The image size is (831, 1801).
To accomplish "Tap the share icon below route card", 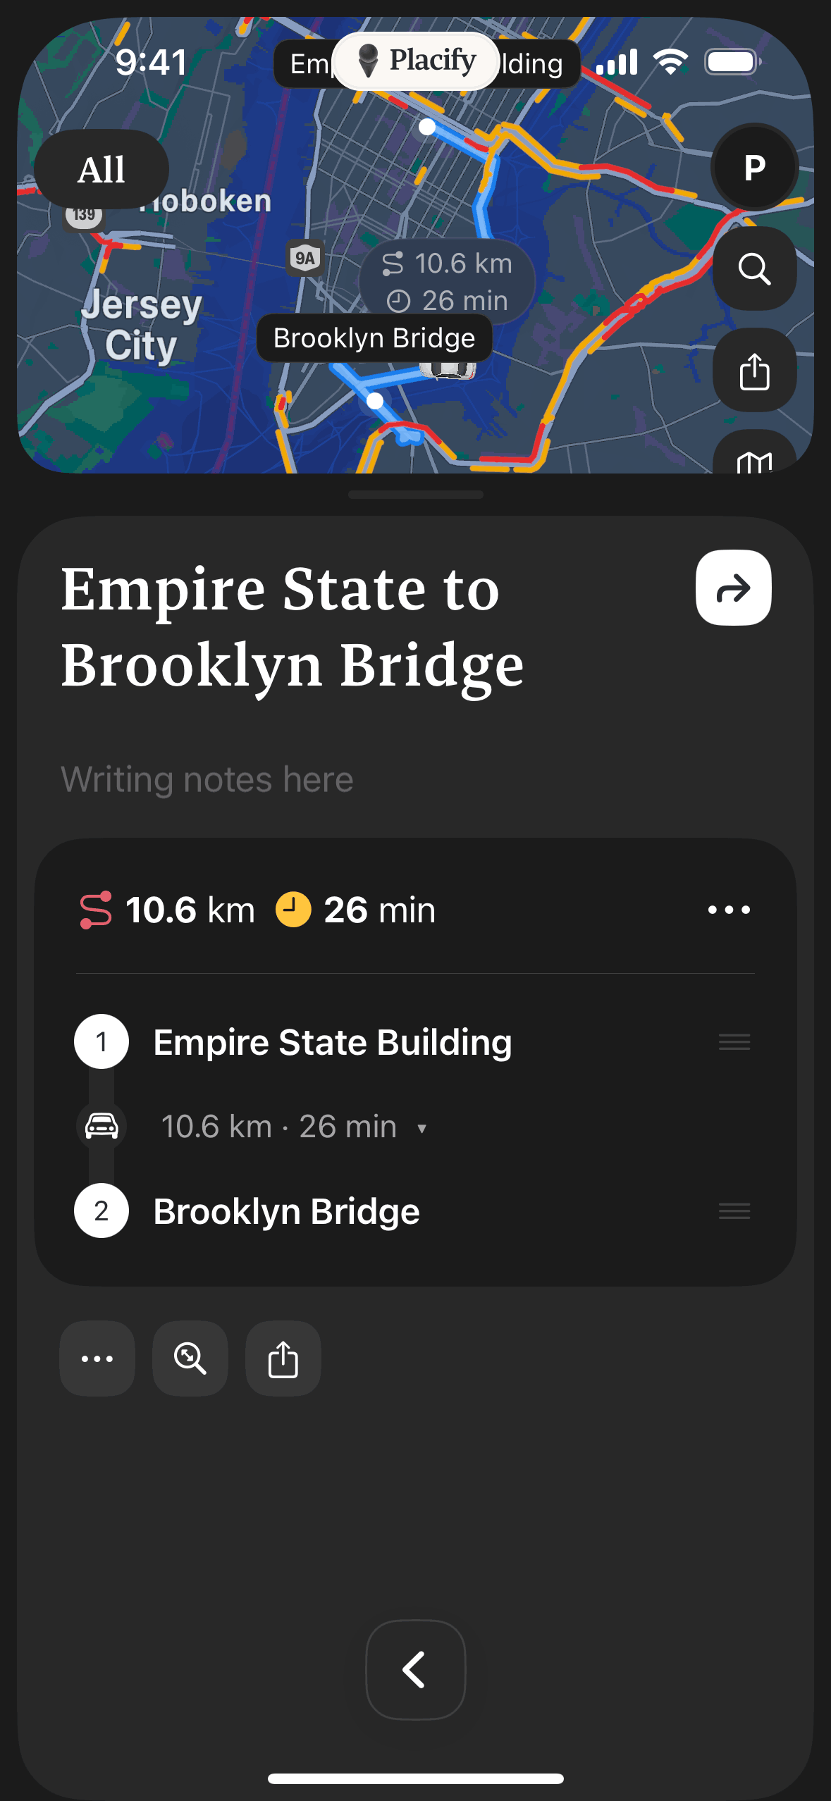I will (x=283, y=1359).
